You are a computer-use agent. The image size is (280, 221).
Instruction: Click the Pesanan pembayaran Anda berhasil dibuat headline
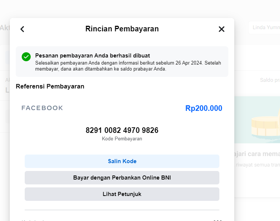92,56
